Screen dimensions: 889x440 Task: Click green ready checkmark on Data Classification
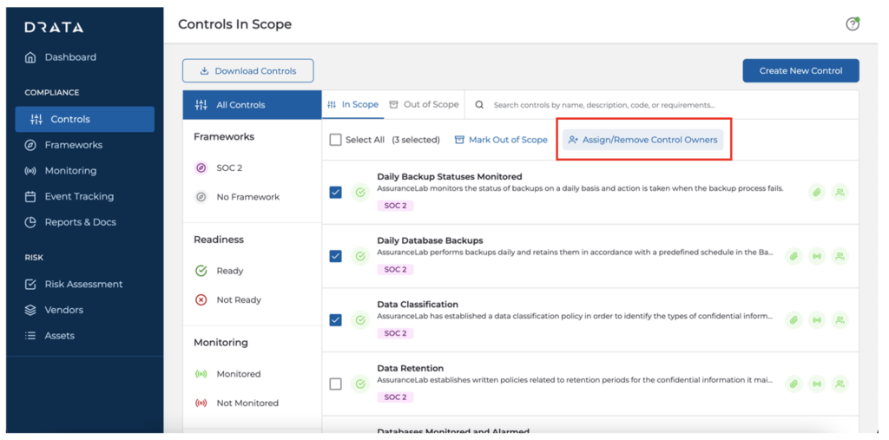pos(360,320)
